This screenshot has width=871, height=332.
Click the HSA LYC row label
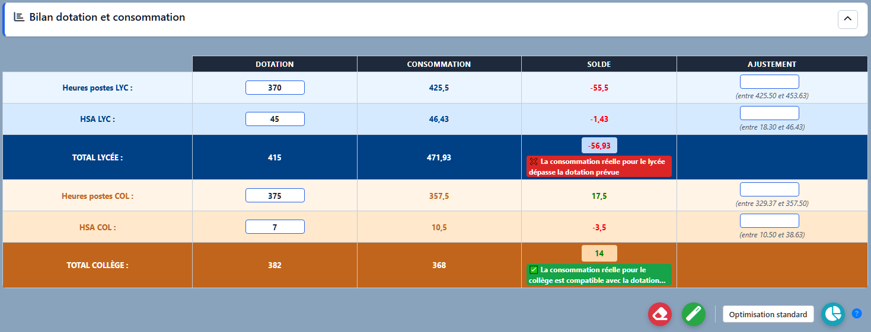click(97, 119)
